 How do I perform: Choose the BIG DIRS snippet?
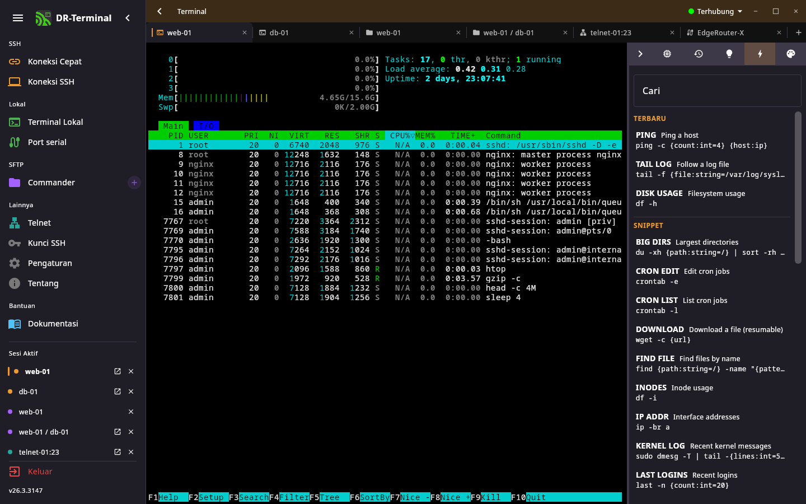click(x=712, y=247)
